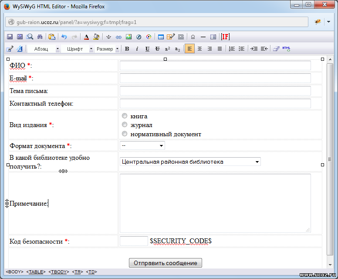Viewport: 338px width, 279px height.
Task: Open the 'Центральная районная библиотека' dropdown
Action: pos(190,162)
